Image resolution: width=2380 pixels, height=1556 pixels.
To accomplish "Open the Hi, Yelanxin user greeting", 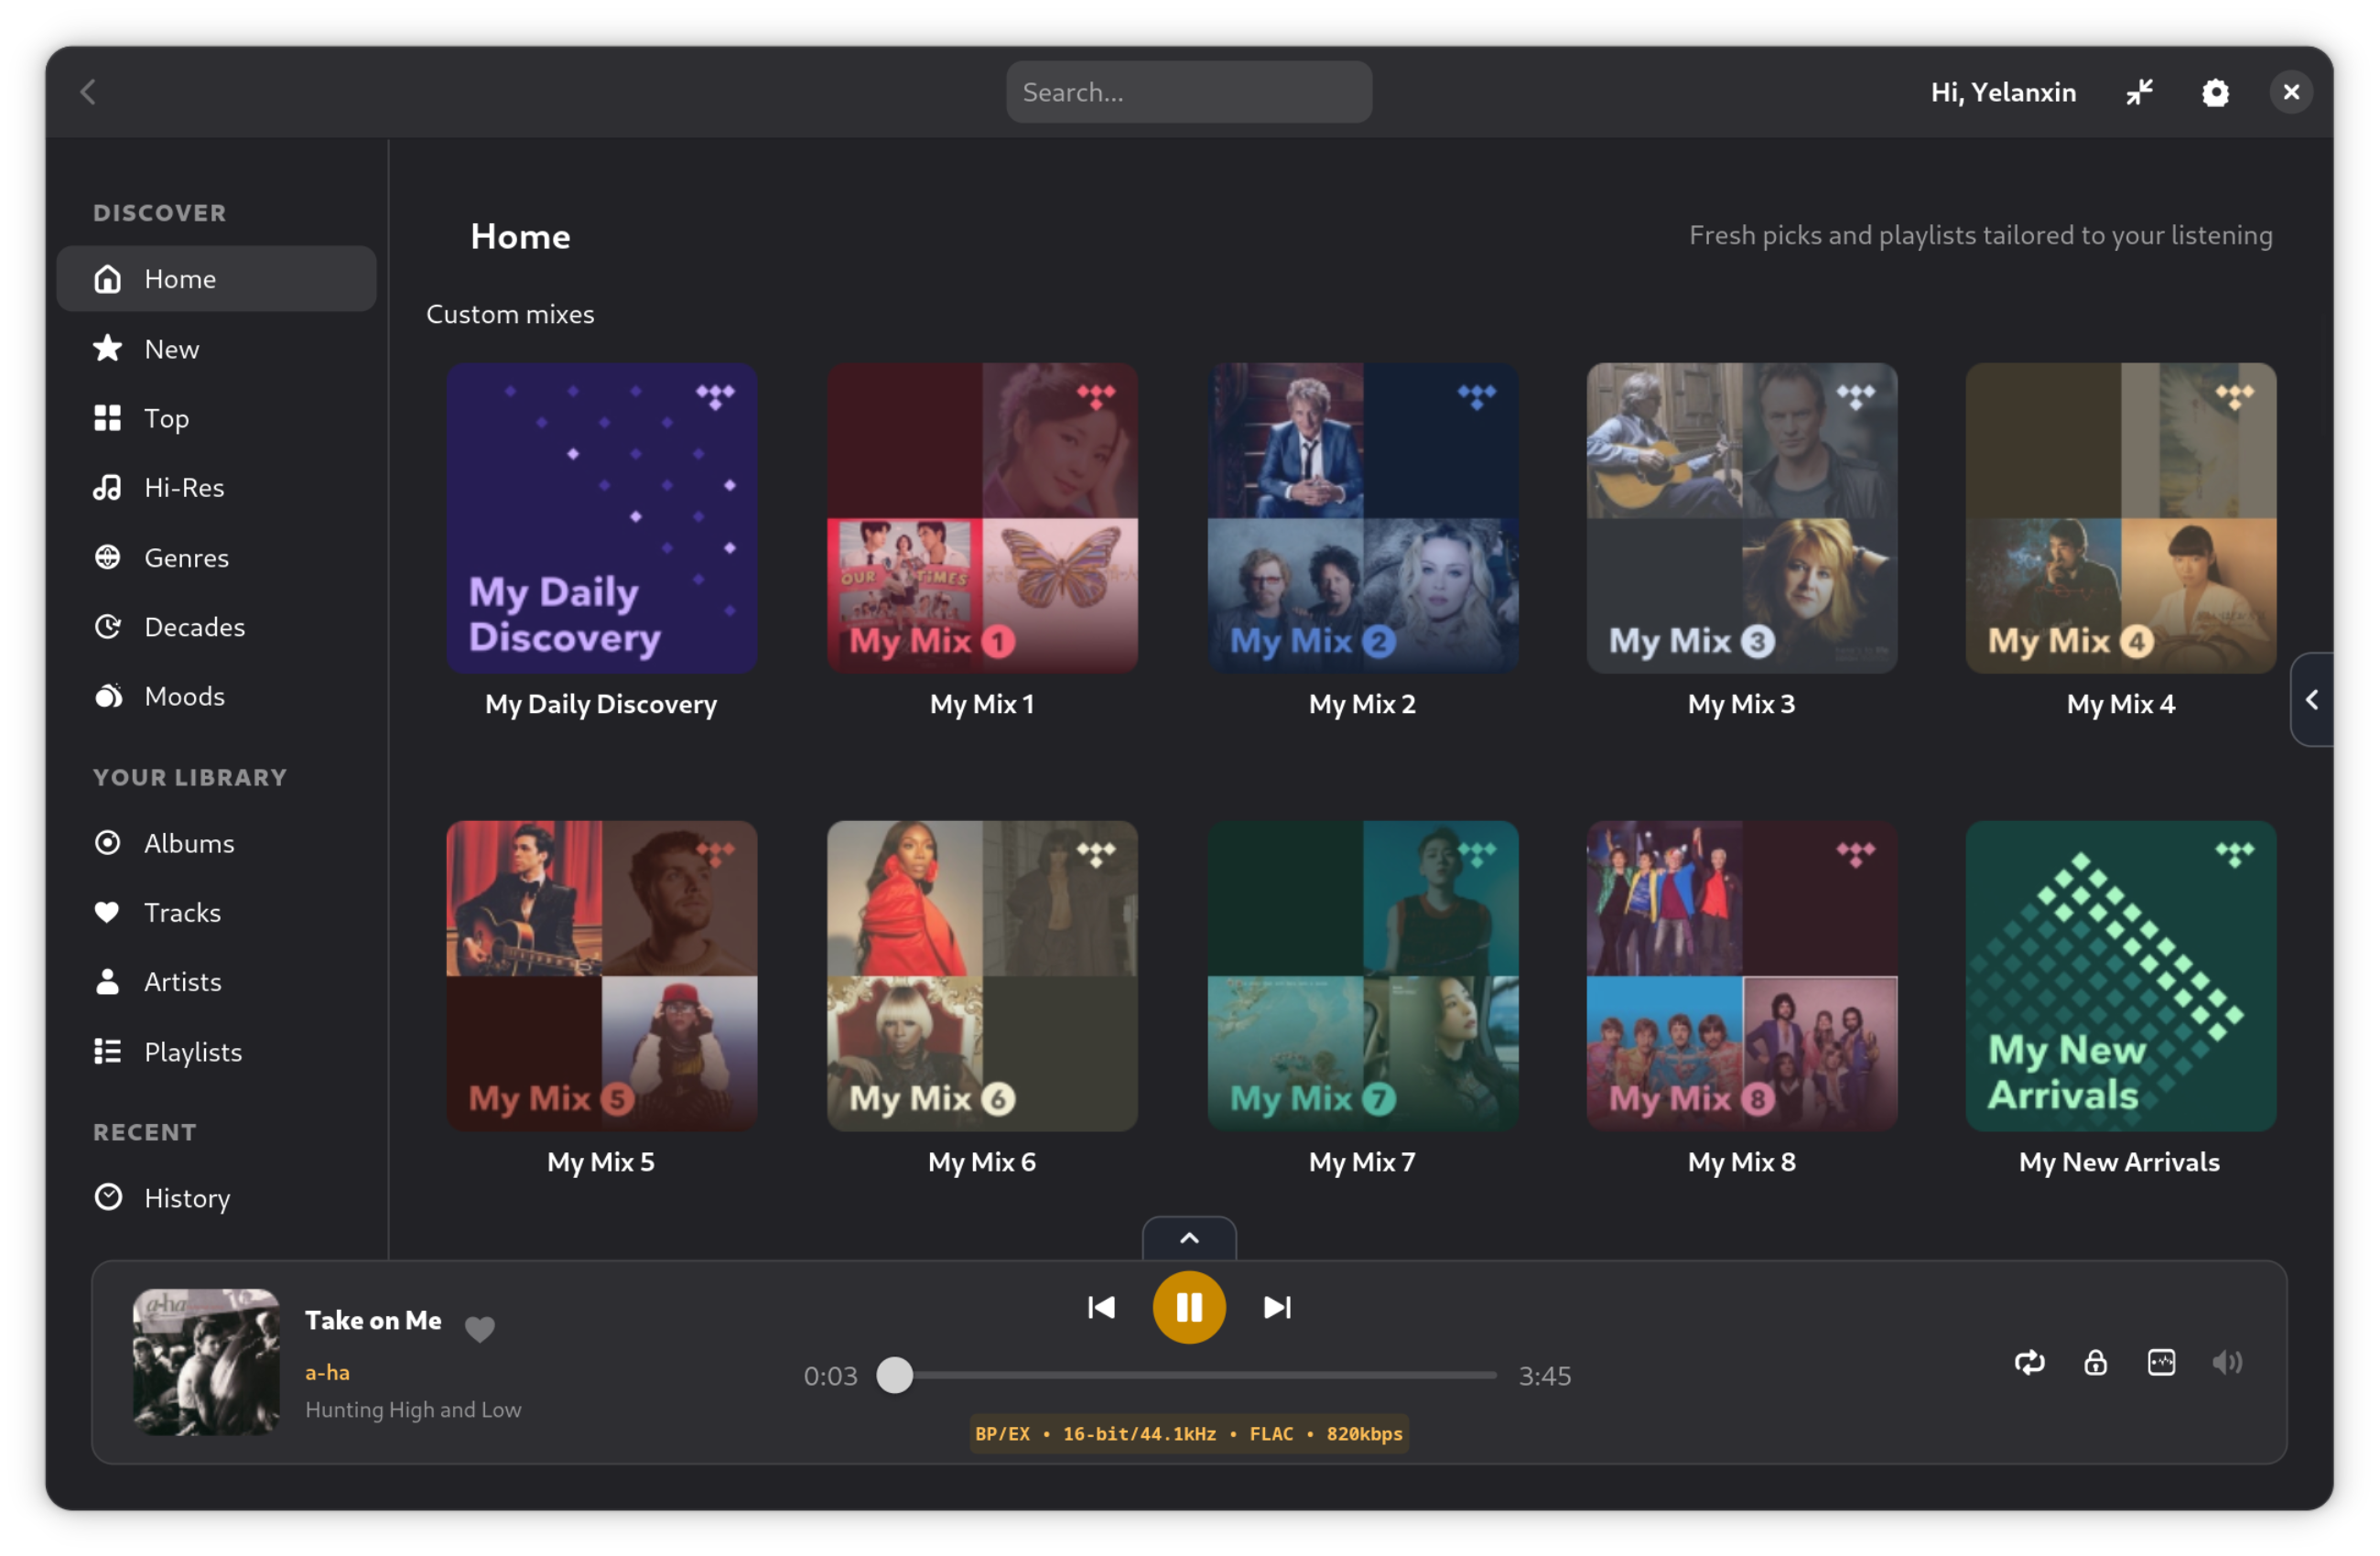I will tap(2003, 92).
